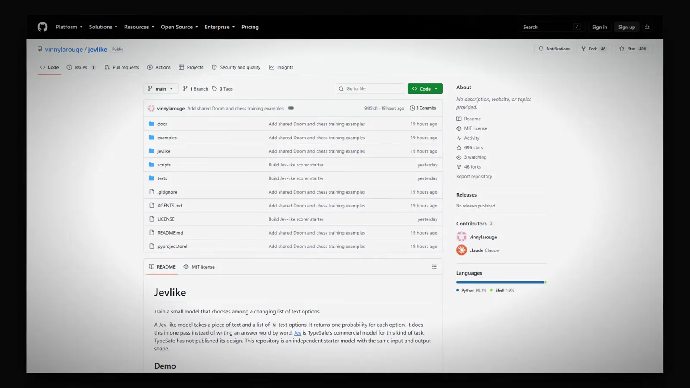This screenshot has height=388, width=690.
Task: Click the vinnylarouge contributor avatar
Action: 461,237
